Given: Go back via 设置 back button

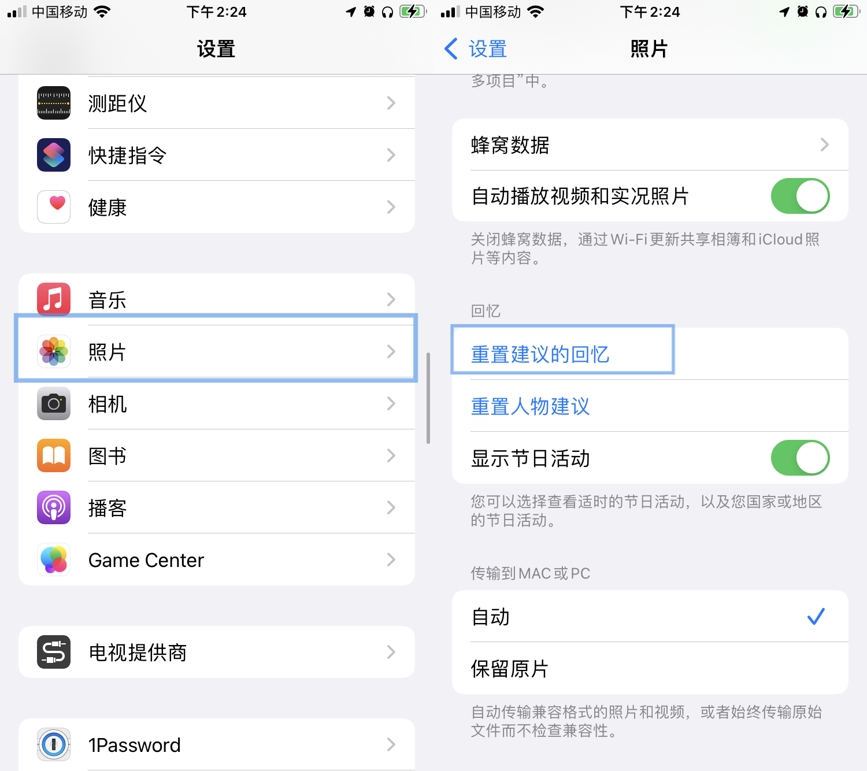Looking at the screenshot, I should 476,49.
